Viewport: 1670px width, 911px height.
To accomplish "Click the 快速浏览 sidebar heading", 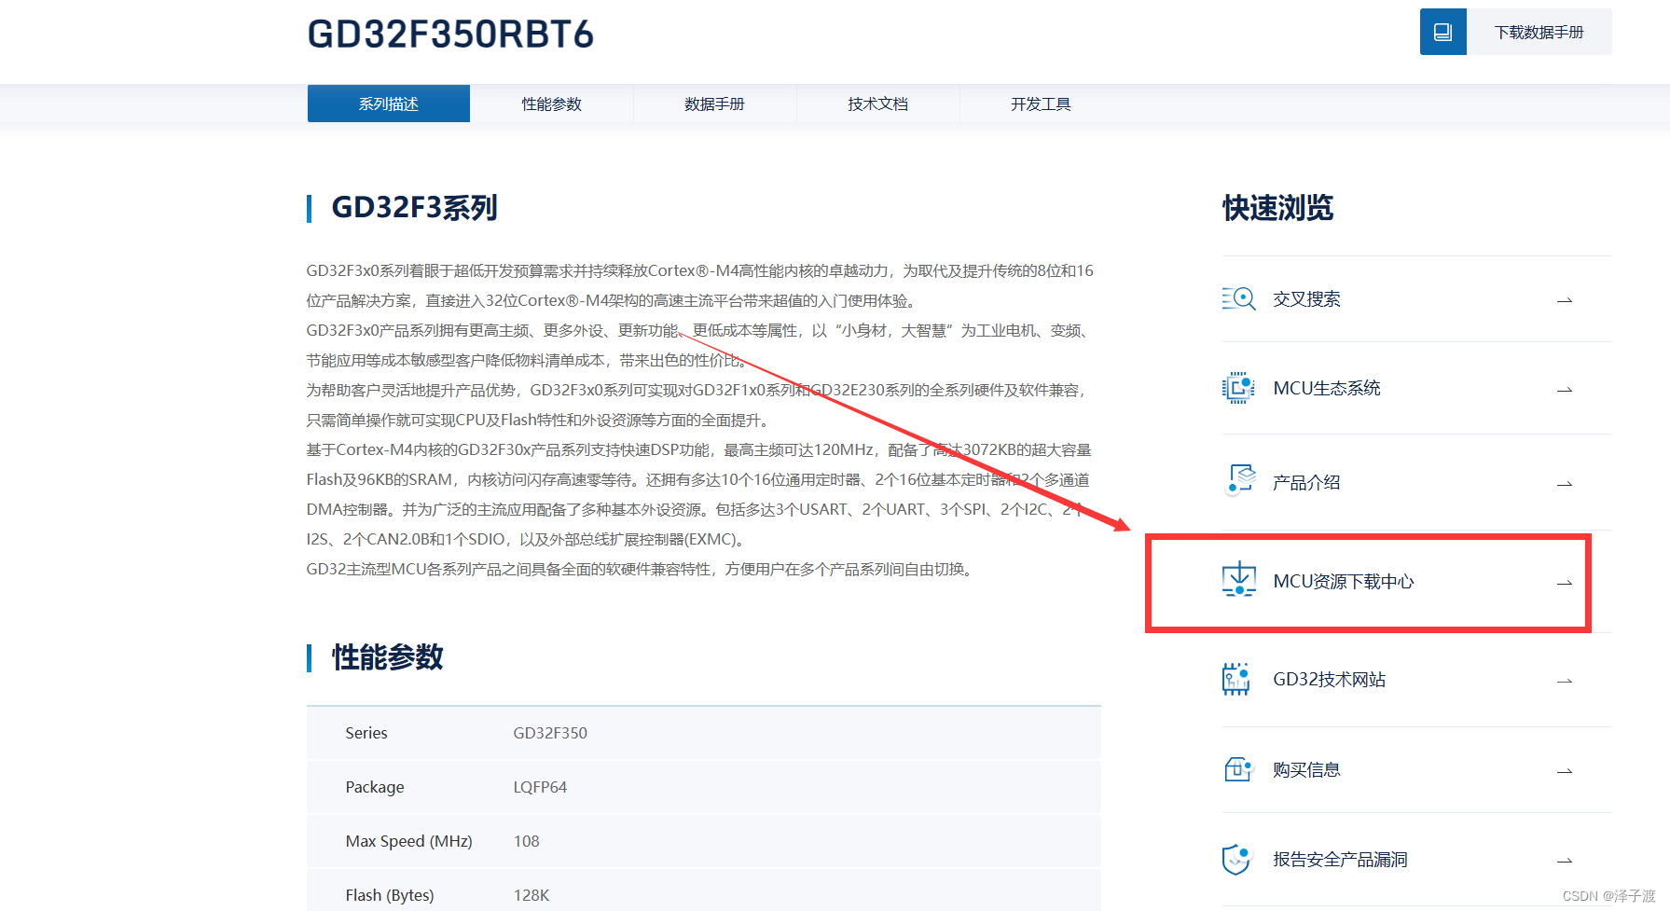I will 1277,207.
